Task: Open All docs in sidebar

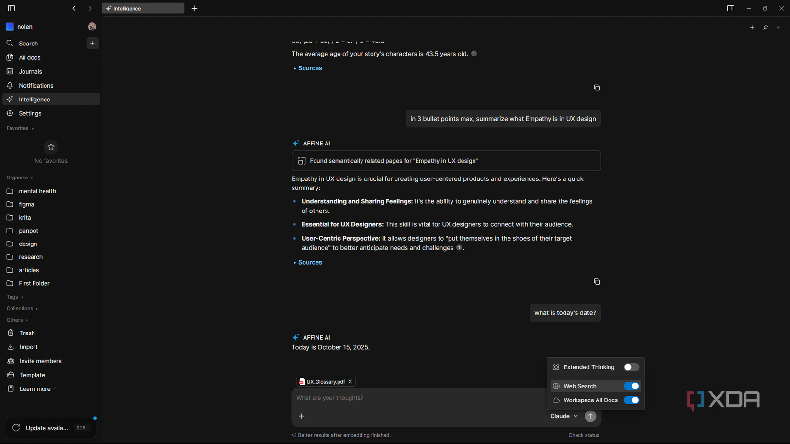Action: click(x=51, y=57)
